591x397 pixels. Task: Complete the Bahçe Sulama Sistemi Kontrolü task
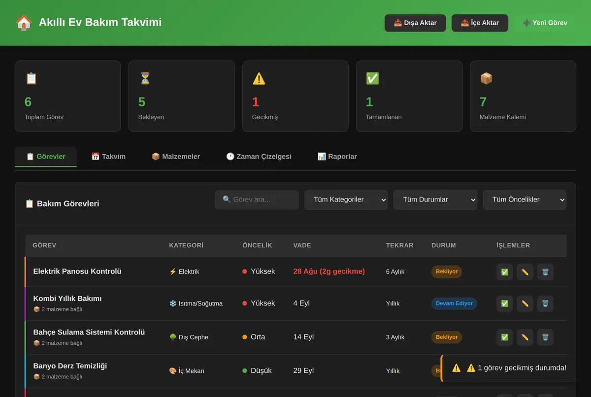click(505, 337)
